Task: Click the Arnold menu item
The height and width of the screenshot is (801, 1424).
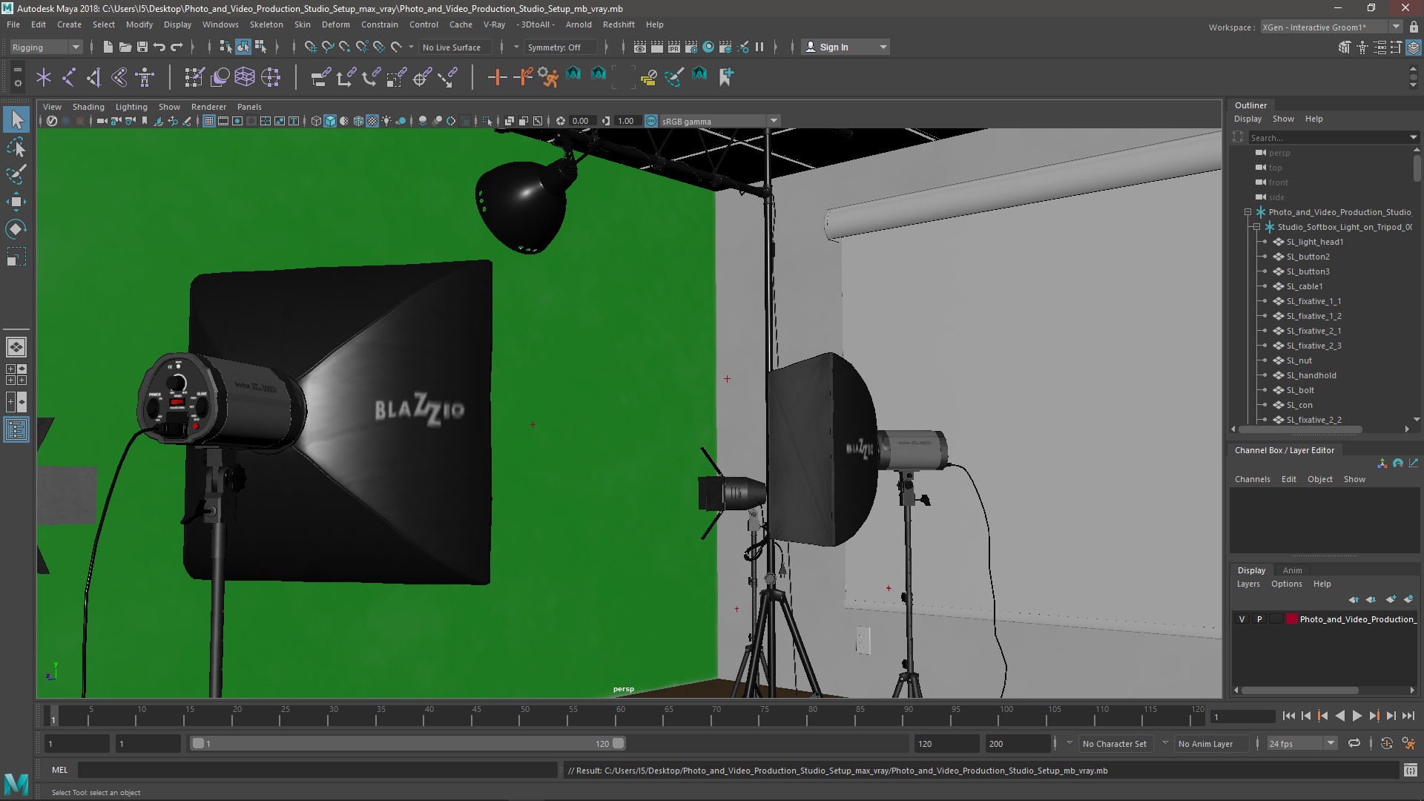Action: (589, 24)
